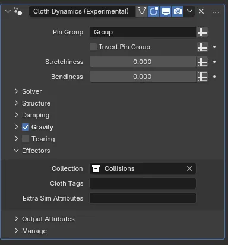The width and height of the screenshot is (228, 245).
Task: Grab the modifier drag handle
Action: tap(216, 12)
